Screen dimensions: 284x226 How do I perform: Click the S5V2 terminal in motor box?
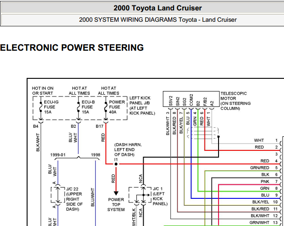click(170, 101)
